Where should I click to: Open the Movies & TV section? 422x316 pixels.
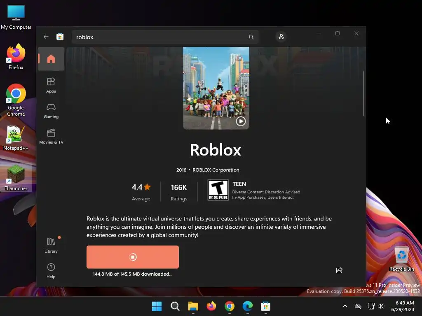click(x=51, y=137)
